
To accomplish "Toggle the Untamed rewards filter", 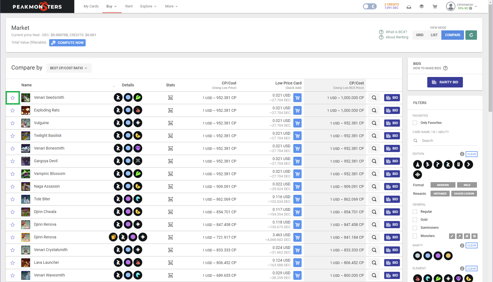I will [440, 194].
